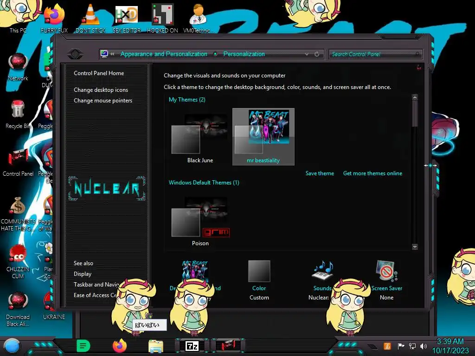Click the help icon in Personalization window
Image resolution: width=475 pixels, height=356 pixels.
(x=419, y=67)
